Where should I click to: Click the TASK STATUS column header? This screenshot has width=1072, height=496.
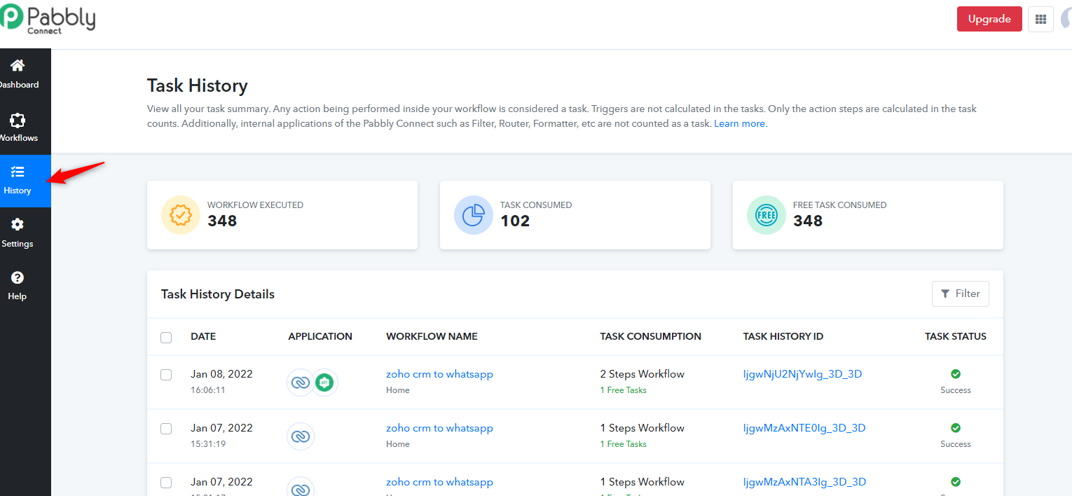point(956,336)
